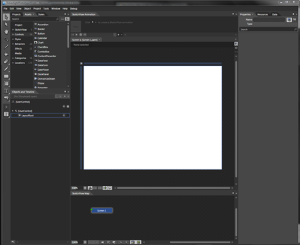Select the Button control tool

coord(6,98)
